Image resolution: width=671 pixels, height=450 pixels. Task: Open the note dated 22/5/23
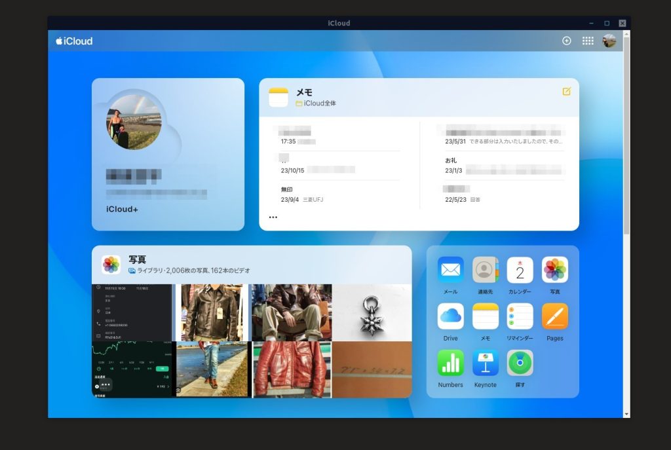504,194
